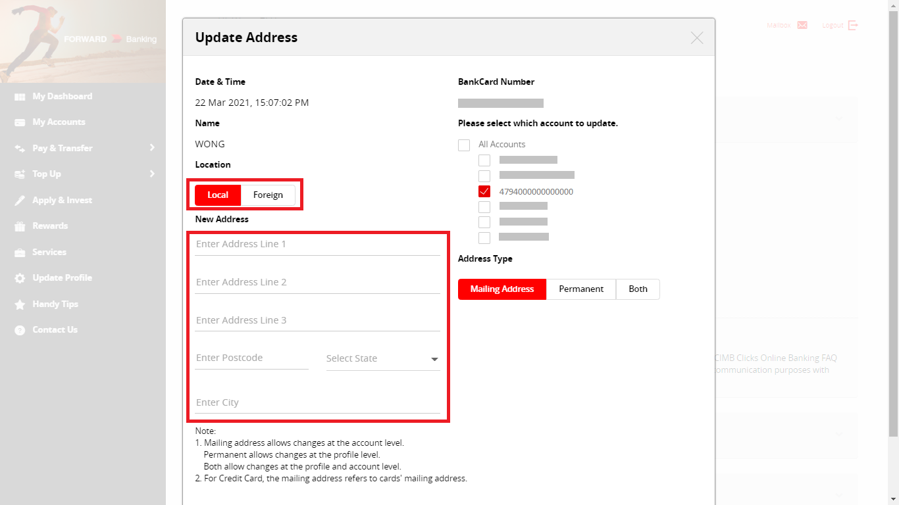Click the Address Line 2 field
Image resolution: width=899 pixels, height=505 pixels.
click(x=317, y=283)
